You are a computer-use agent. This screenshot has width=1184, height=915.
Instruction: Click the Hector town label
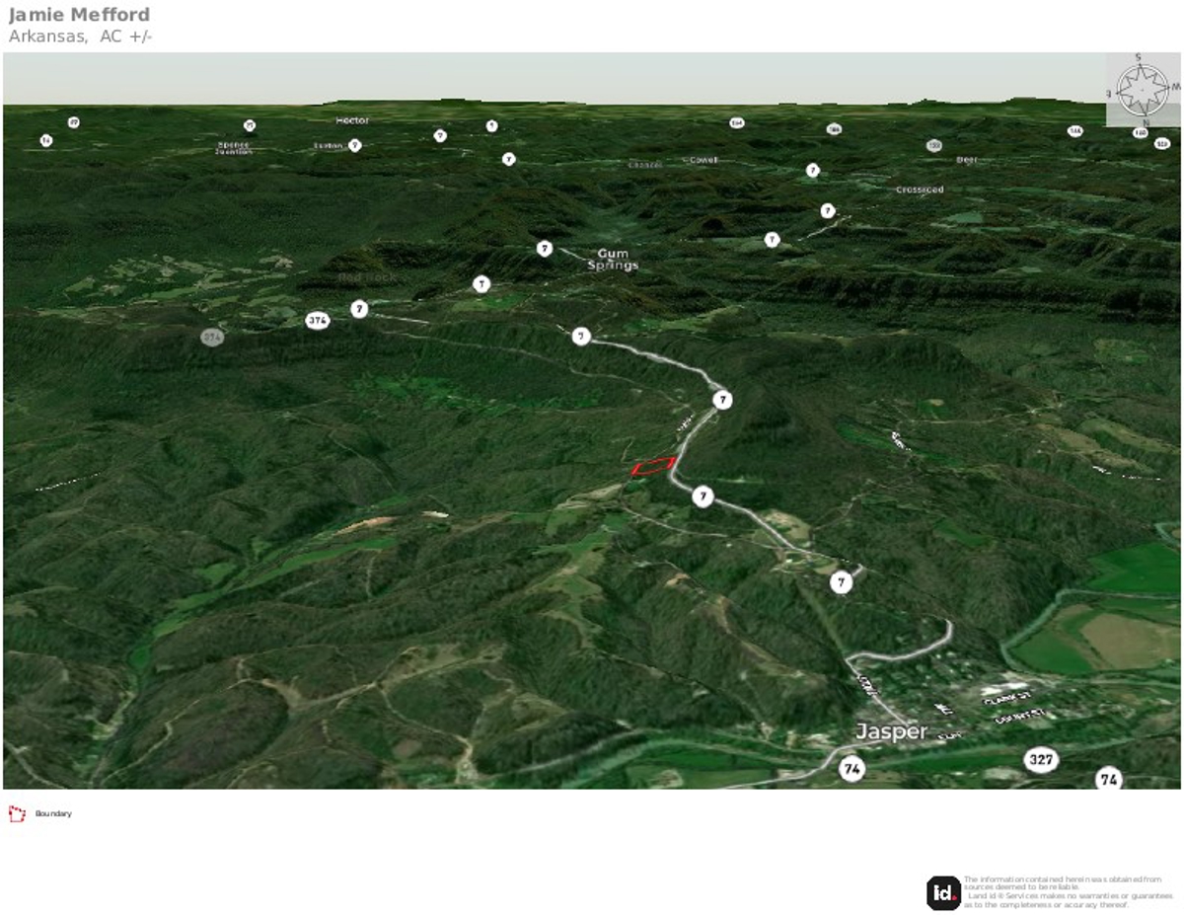[x=352, y=120]
